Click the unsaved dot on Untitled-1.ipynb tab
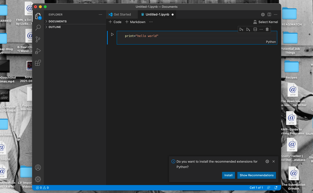The height and width of the screenshot is (193, 313). [x=173, y=14]
